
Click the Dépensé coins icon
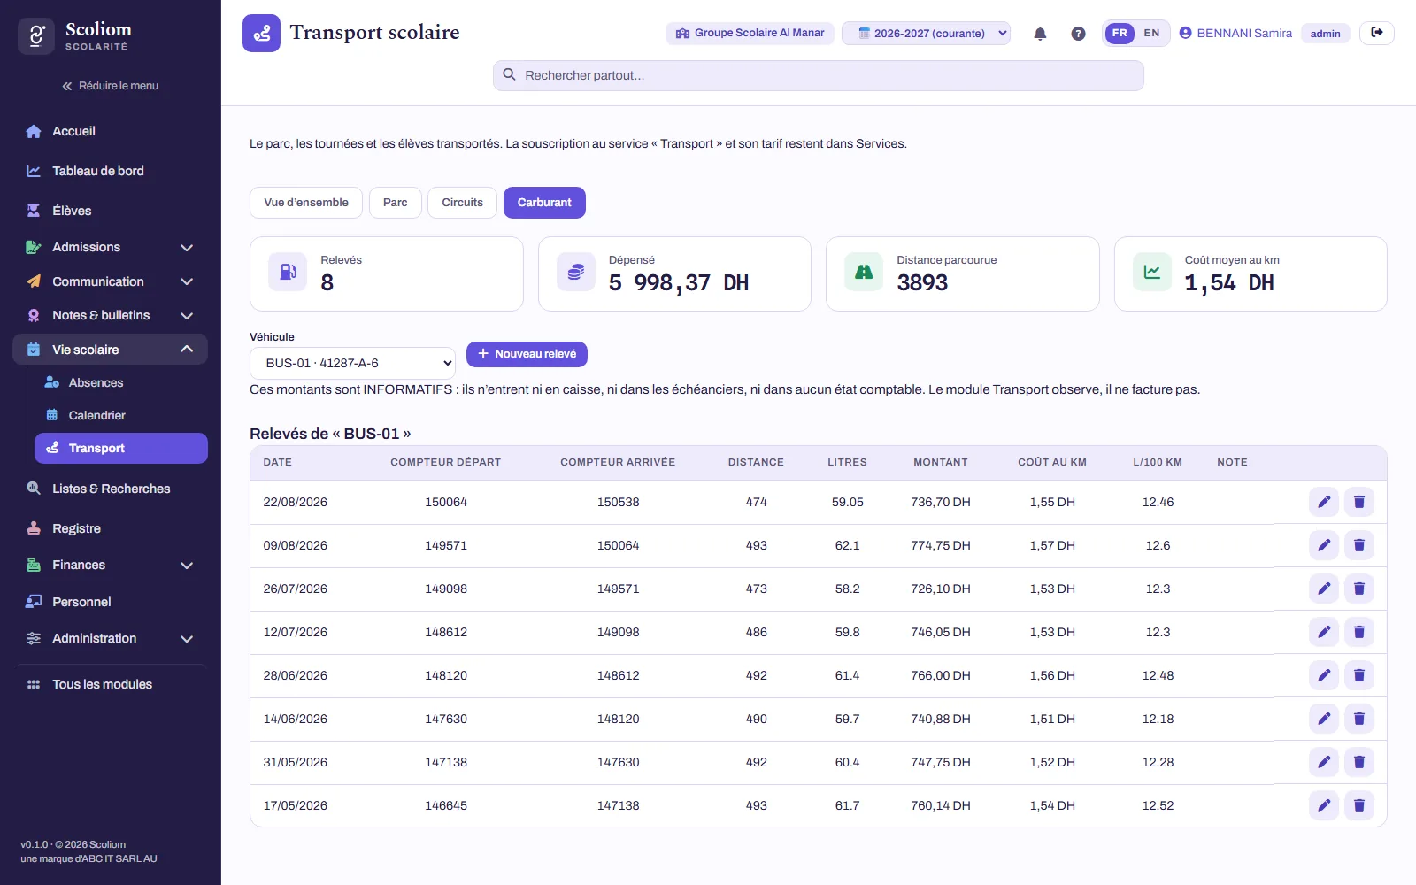[576, 272]
